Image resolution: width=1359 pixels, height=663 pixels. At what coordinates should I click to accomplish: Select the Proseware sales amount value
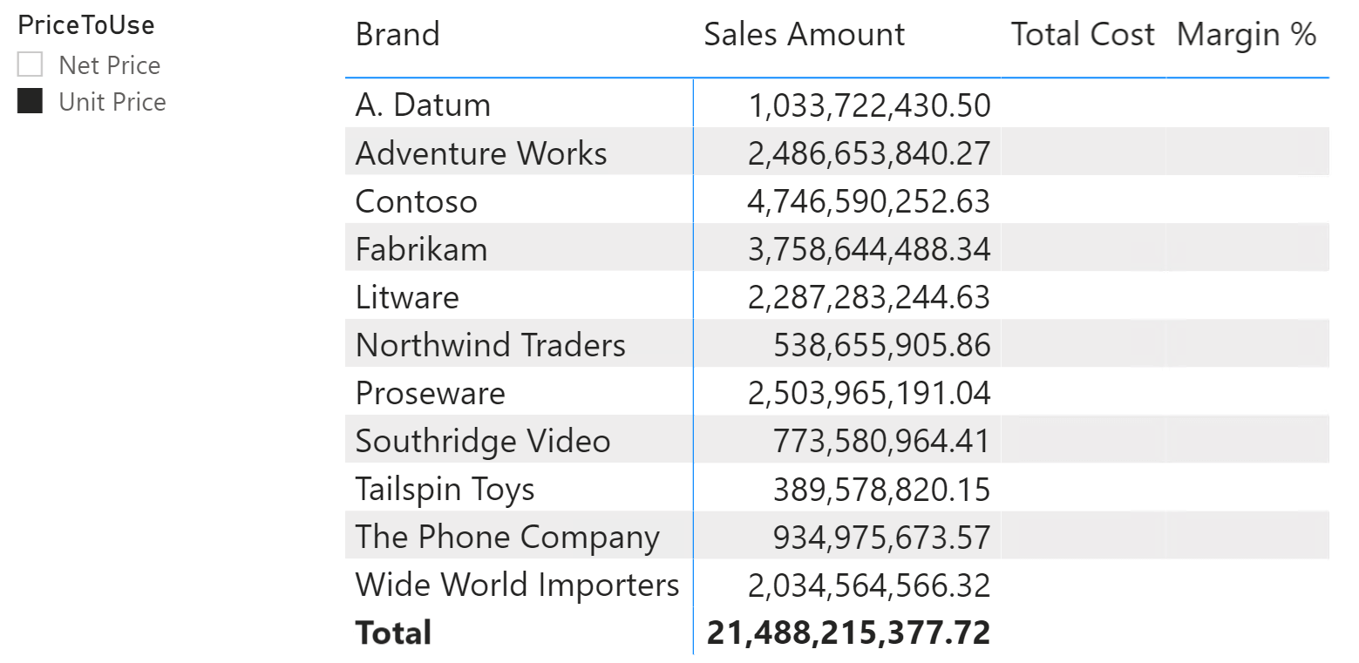pos(869,393)
